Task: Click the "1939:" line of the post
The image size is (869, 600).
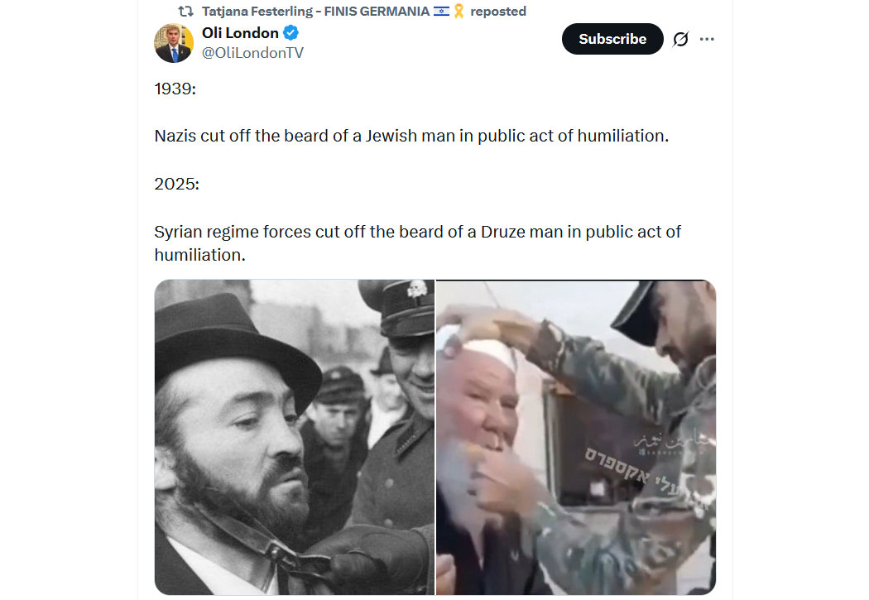Action: 175,89
